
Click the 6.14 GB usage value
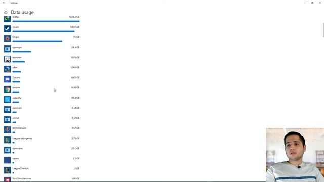click(75, 108)
